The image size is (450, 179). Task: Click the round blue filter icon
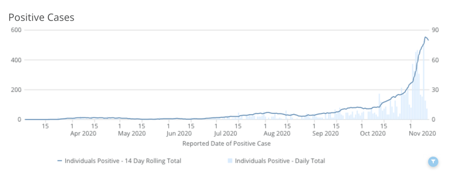coord(433,162)
